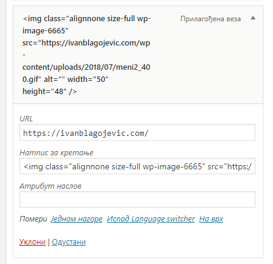Click the Натпис за кретање label

click(x=56, y=153)
